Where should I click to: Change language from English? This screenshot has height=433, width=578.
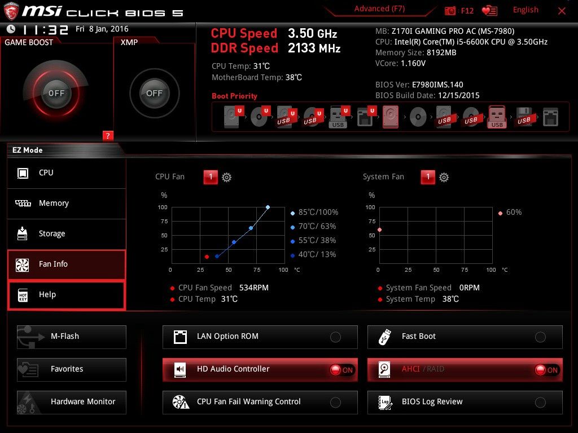pos(526,10)
